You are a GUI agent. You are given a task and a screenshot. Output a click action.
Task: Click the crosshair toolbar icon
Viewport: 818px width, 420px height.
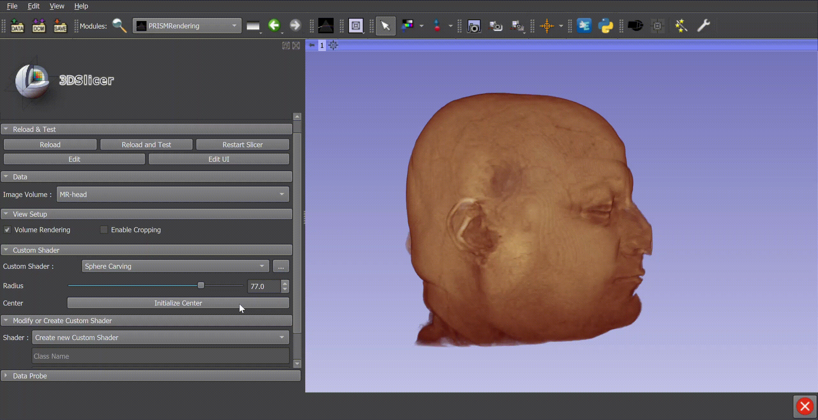coord(547,26)
